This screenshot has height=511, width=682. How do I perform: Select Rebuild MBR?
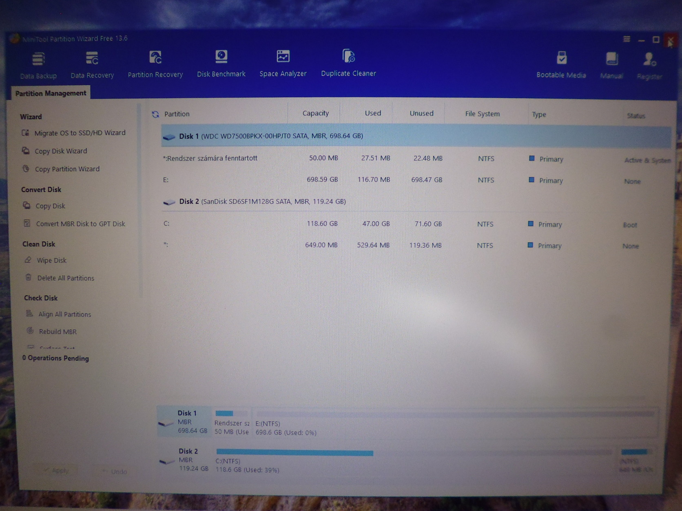[x=58, y=332]
